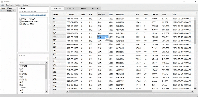Toggle the 省份=="浙江" filter checkbox
This screenshot has height=97, width=198.
click(21, 19)
